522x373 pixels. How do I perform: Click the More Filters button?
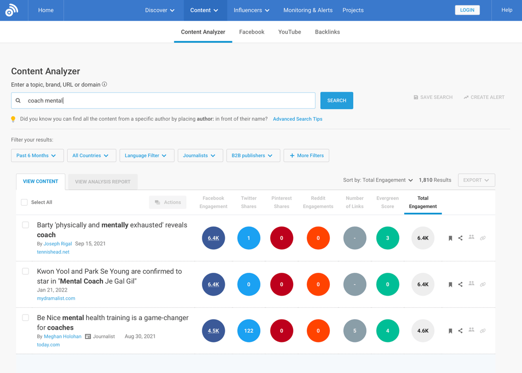pyautogui.click(x=306, y=156)
